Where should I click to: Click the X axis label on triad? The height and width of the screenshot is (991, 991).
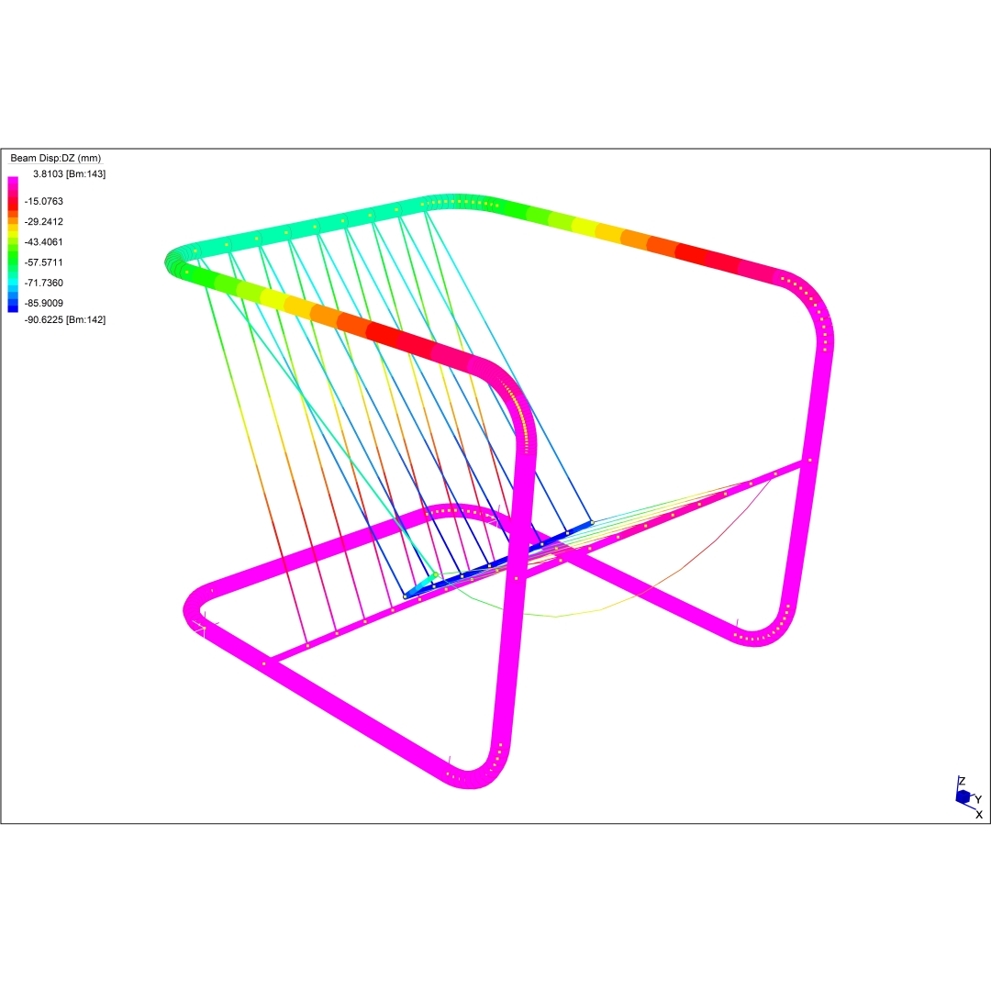[x=978, y=815]
